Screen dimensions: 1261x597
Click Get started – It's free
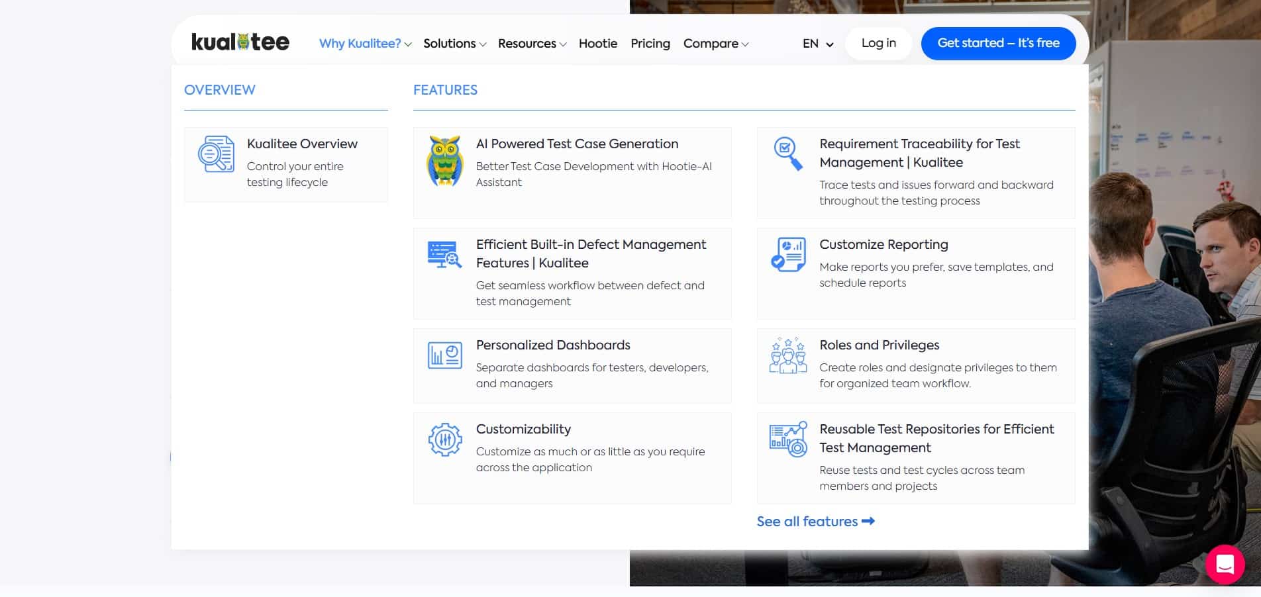(x=998, y=43)
